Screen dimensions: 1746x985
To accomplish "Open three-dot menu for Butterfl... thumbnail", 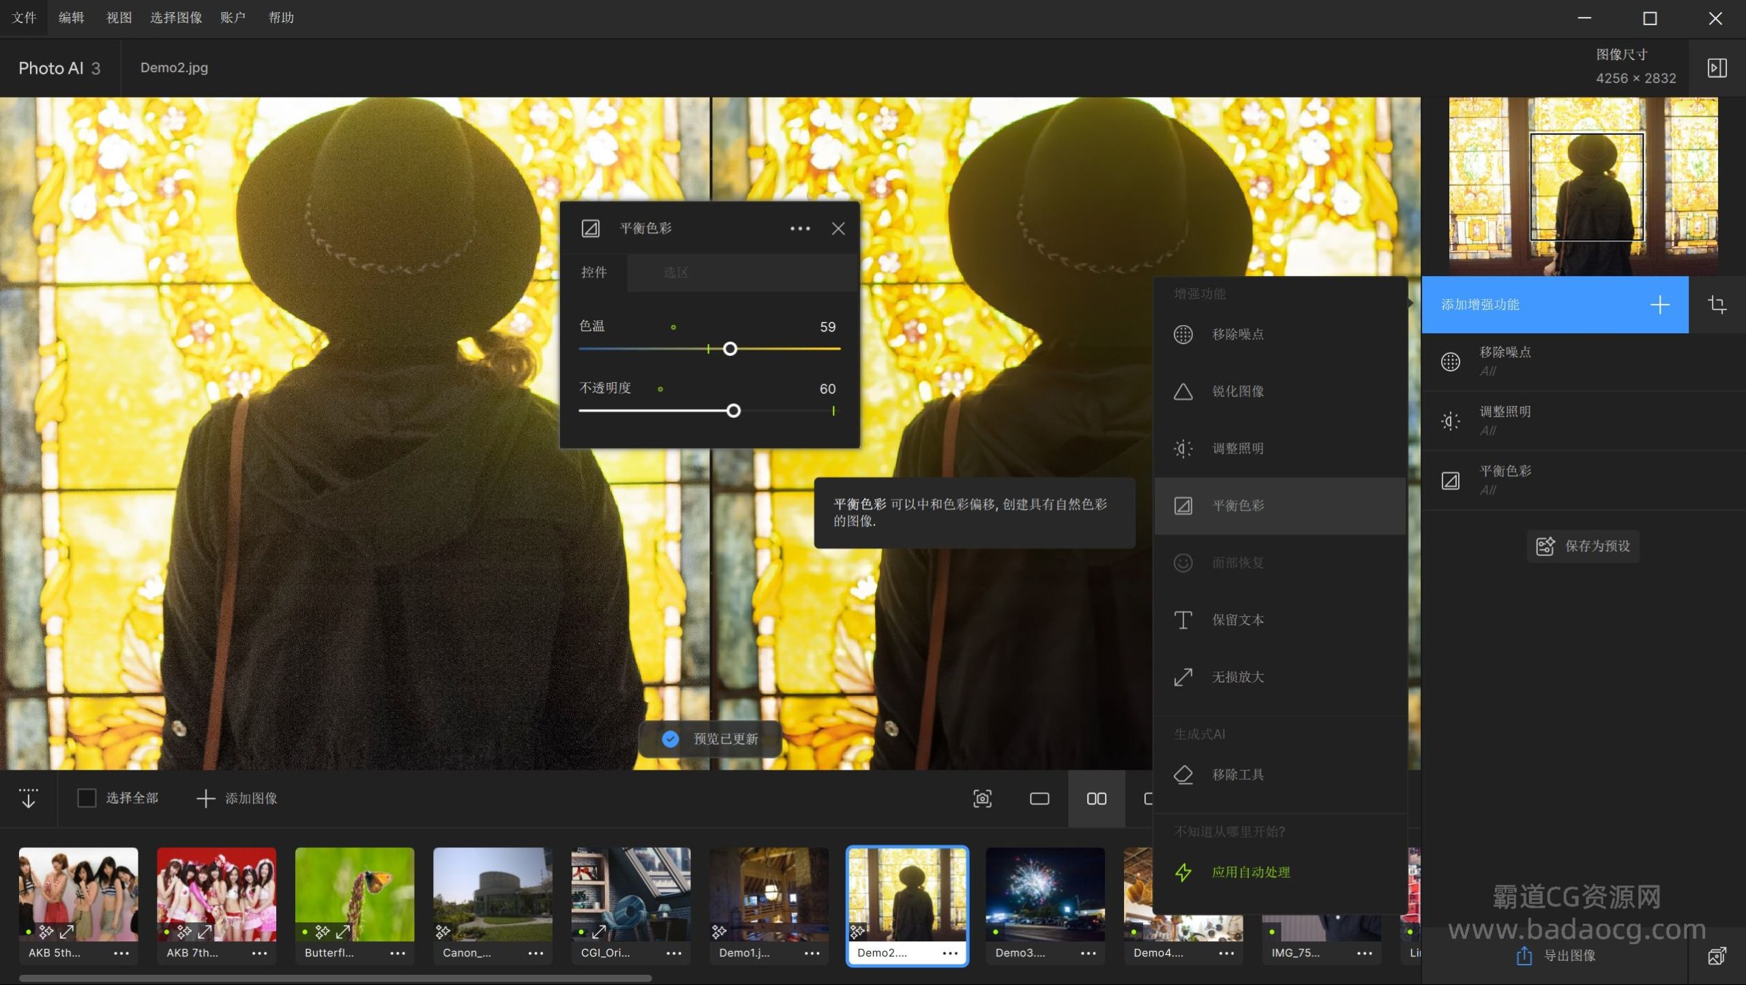I will [398, 954].
